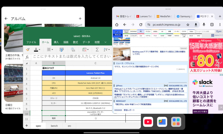Select column C header in Excel
Viewport: 223px width, 134px height.
[95, 63]
